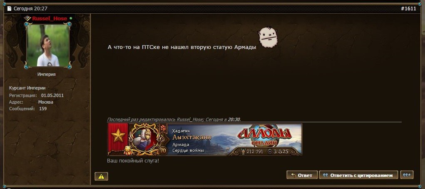Open Russel_Hose avatar picture
The width and height of the screenshot is (425, 189).
[x=48, y=45]
